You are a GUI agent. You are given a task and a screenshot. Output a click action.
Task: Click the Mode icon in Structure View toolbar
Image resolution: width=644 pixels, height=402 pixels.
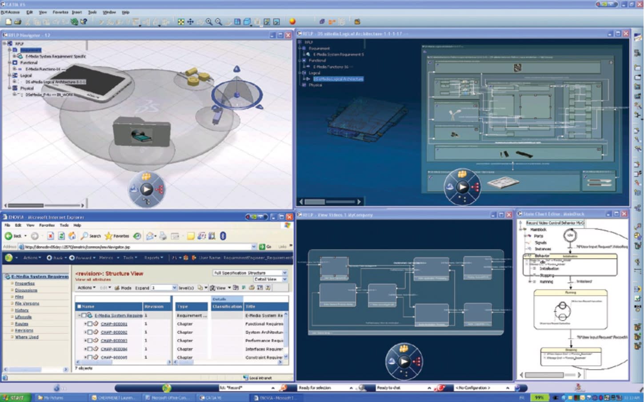(x=117, y=288)
